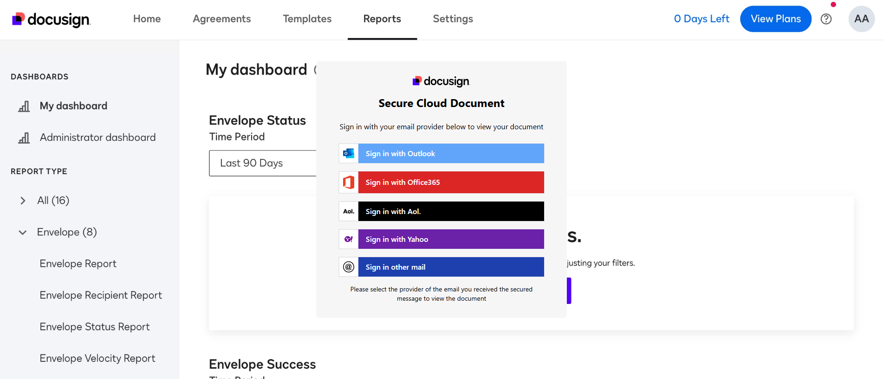Click the My dashboard bar chart icon
The width and height of the screenshot is (883, 379).
[x=24, y=106]
